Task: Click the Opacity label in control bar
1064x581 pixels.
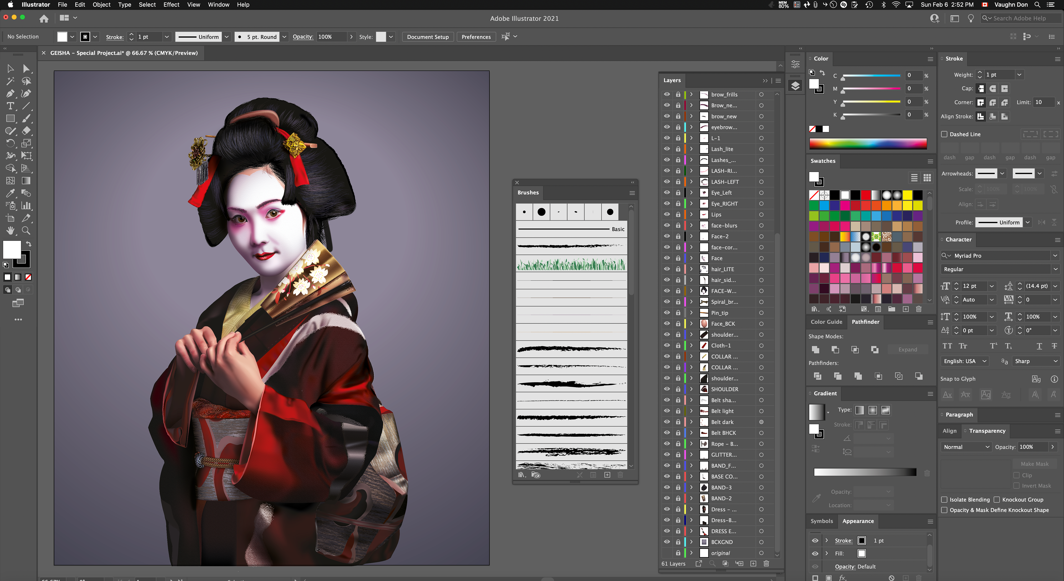Action: (x=303, y=37)
